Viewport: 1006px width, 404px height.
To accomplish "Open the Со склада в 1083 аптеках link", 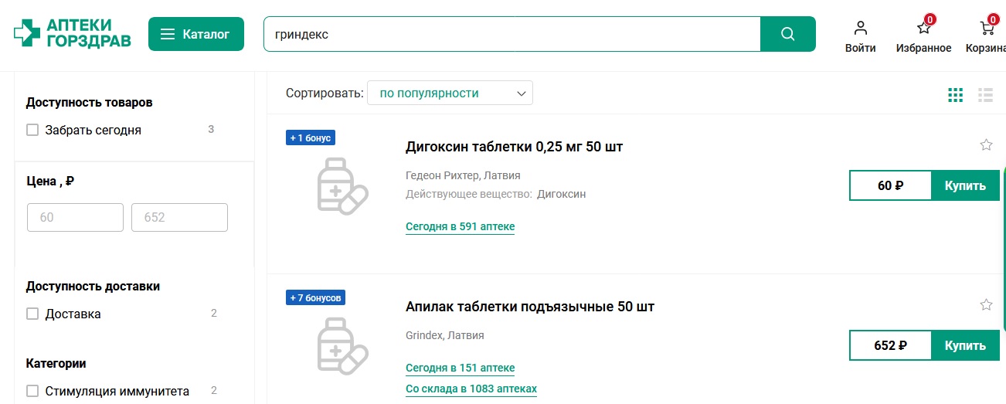I will pyautogui.click(x=471, y=389).
